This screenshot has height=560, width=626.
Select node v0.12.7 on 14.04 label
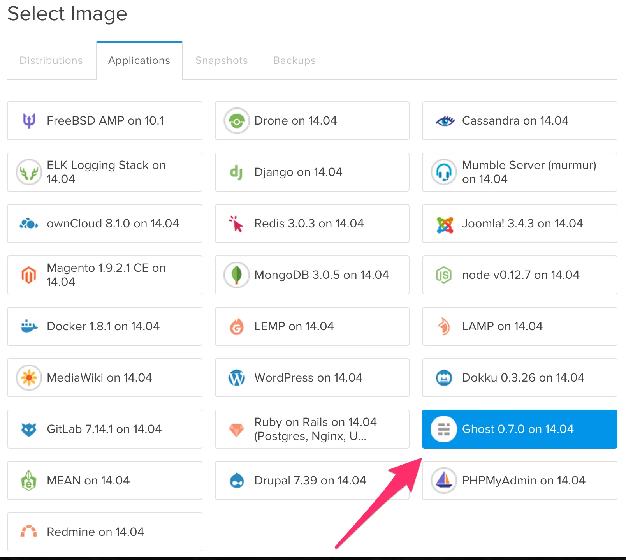coord(521,275)
